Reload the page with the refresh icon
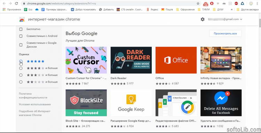 tap(16, 3)
